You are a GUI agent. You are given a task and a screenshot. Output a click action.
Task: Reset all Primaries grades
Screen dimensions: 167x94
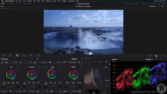click(82, 59)
